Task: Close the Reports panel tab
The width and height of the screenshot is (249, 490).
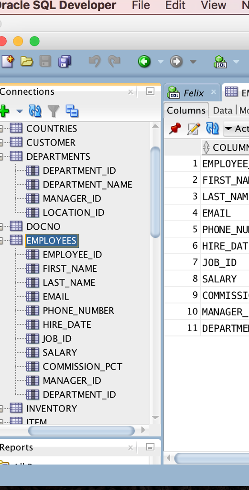Action: [x=131, y=447]
